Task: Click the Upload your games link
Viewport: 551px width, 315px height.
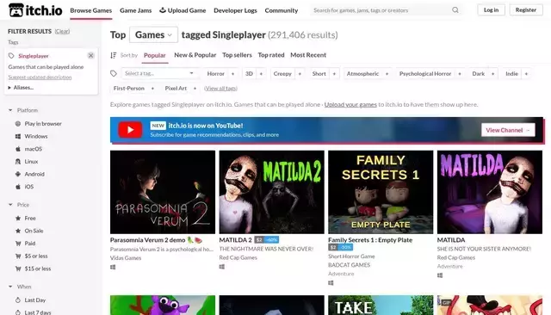Action: click(x=350, y=105)
